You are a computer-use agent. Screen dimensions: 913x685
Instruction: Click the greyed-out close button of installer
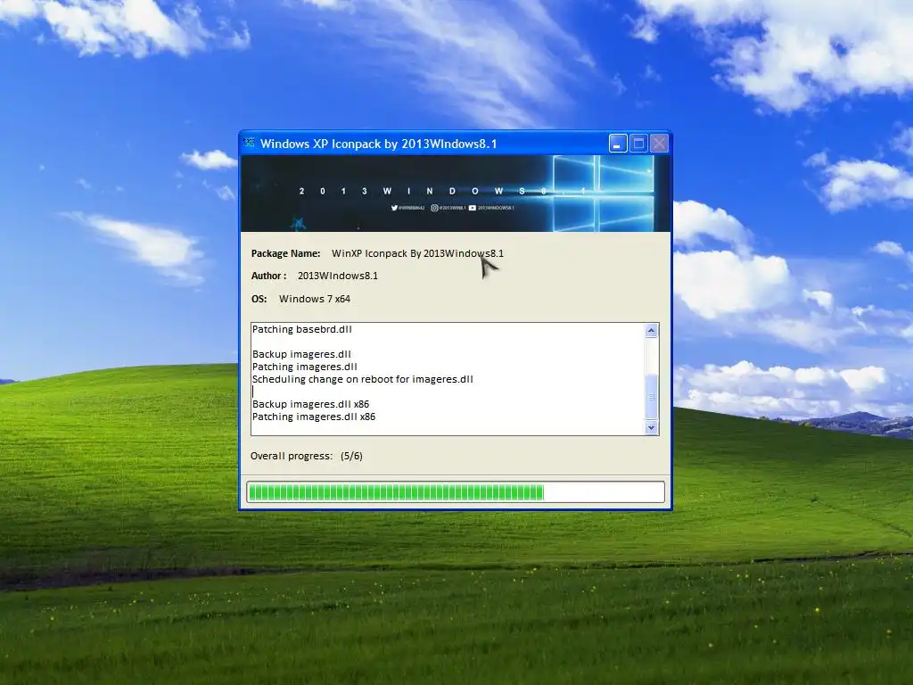659,144
